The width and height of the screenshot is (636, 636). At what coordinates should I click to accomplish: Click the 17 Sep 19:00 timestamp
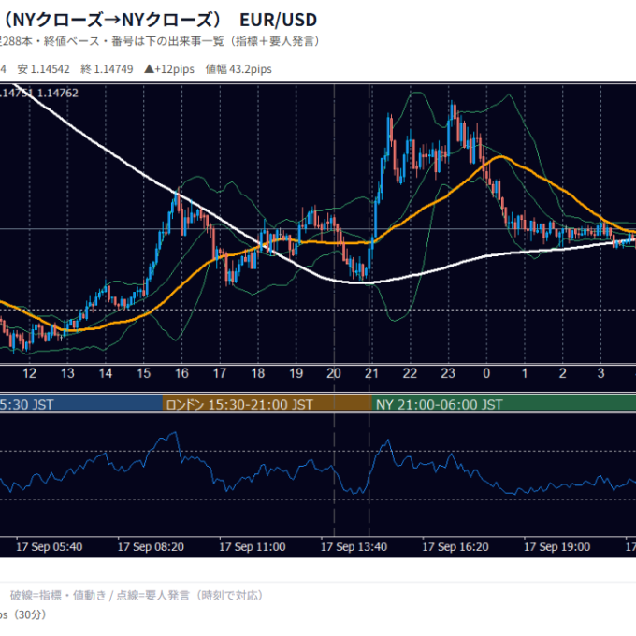(556, 547)
